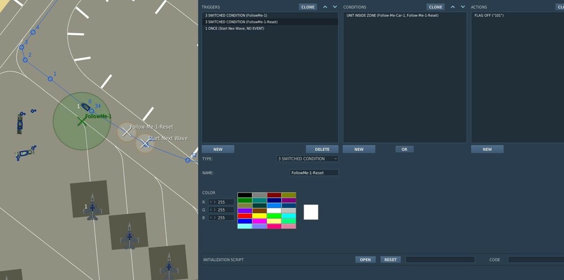Select trigger '3 SWITCHED CONDITION (FollowMe-1-Reset)'
The width and height of the screenshot is (564, 280).
coord(270,22)
